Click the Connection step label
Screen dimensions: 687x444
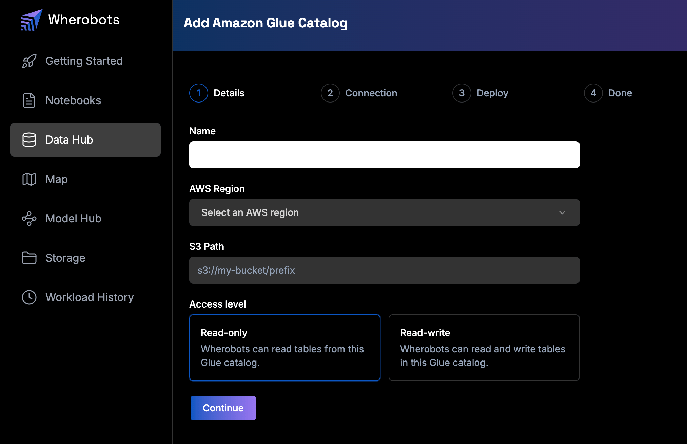[x=371, y=93]
